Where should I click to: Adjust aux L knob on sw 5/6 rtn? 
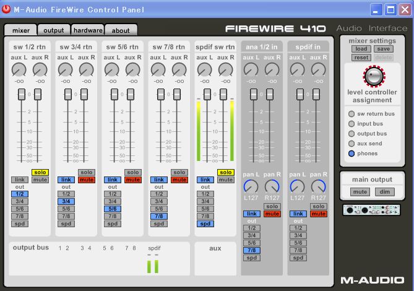[111, 70]
